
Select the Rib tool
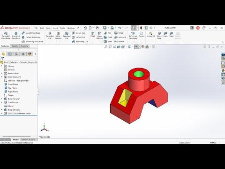(107, 33)
